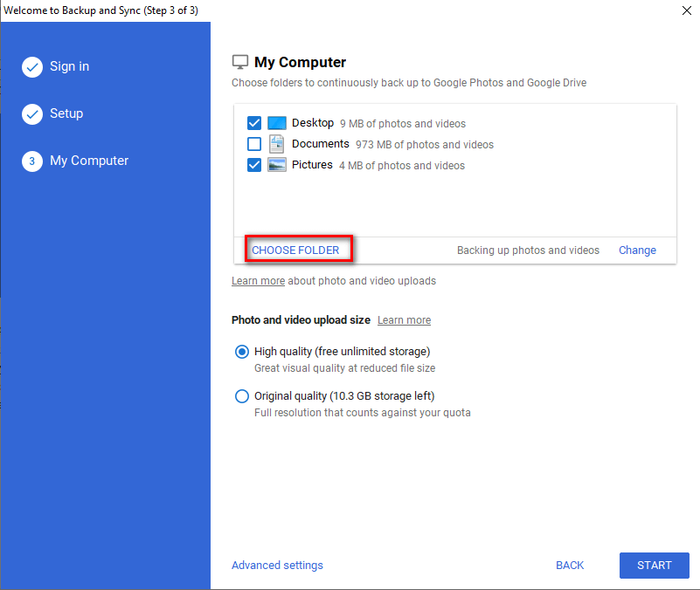Click the My Computer monitor icon
Viewport: 700px width, 590px height.
[239, 61]
